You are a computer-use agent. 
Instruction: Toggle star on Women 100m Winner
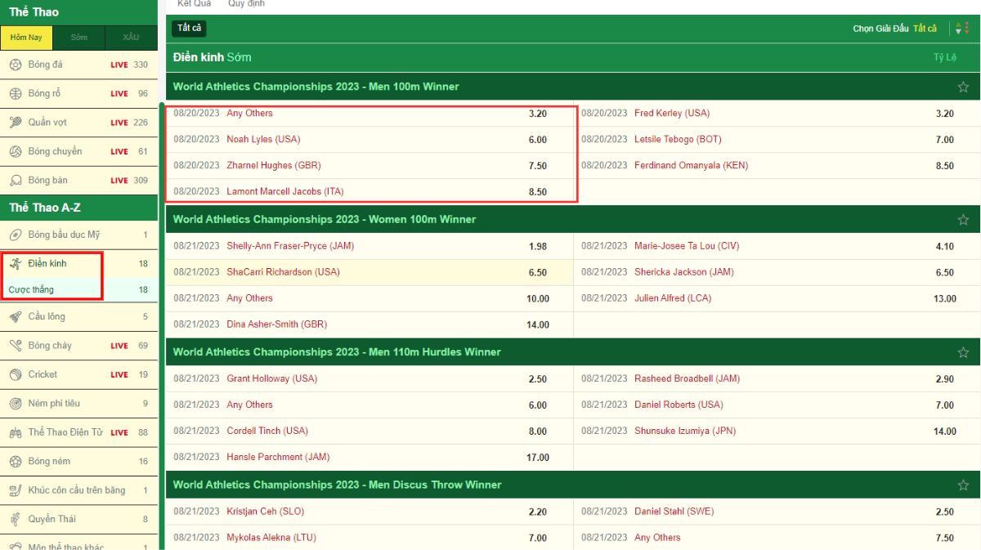pyautogui.click(x=963, y=220)
